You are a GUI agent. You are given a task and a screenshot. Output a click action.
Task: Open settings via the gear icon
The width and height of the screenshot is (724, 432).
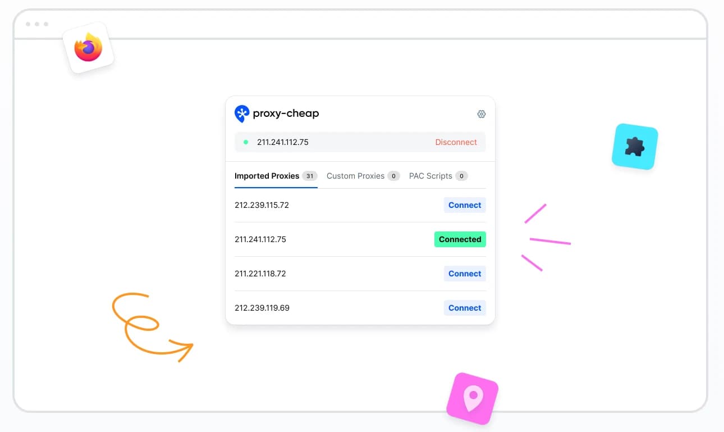[x=481, y=114]
